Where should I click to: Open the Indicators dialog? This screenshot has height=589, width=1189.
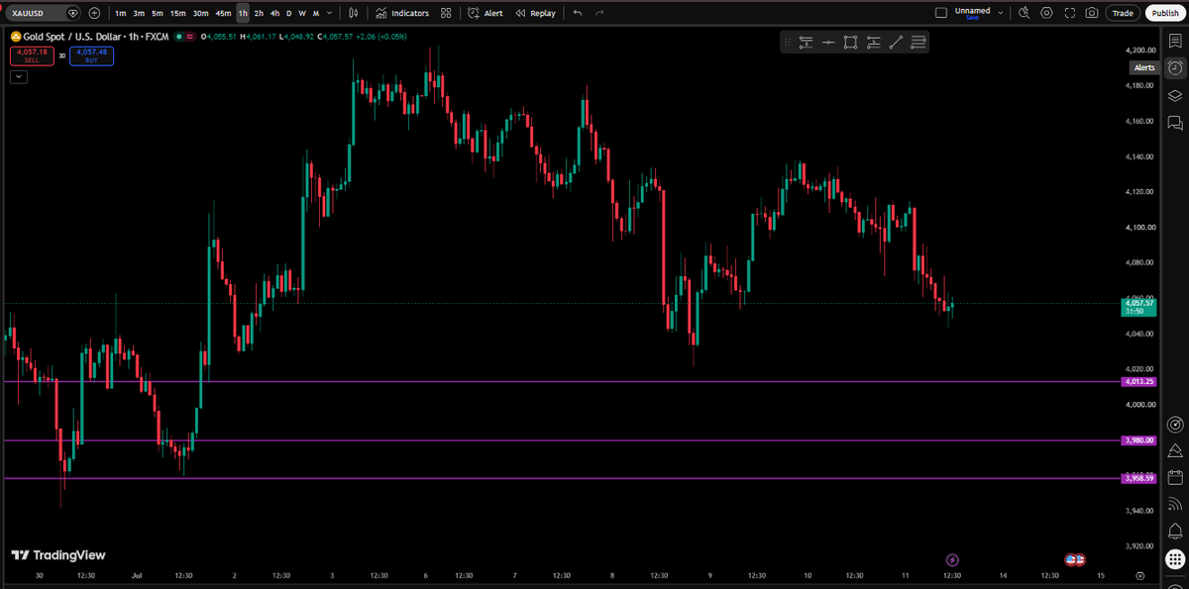point(402,13)
